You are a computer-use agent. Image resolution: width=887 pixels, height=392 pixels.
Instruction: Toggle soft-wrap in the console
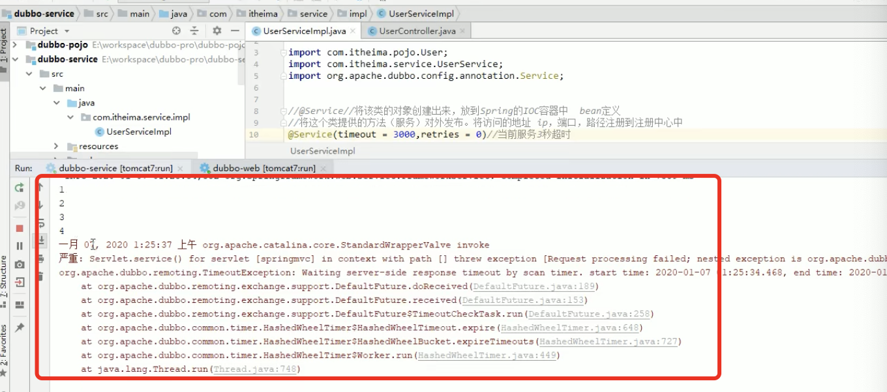40,223
